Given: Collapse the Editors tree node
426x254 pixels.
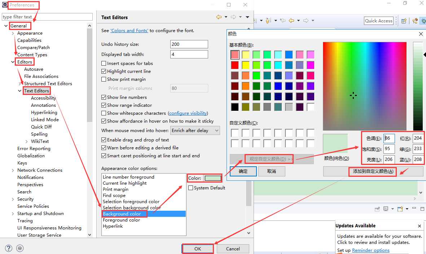Looking at the screenshot, I should [x=13, y=62].
